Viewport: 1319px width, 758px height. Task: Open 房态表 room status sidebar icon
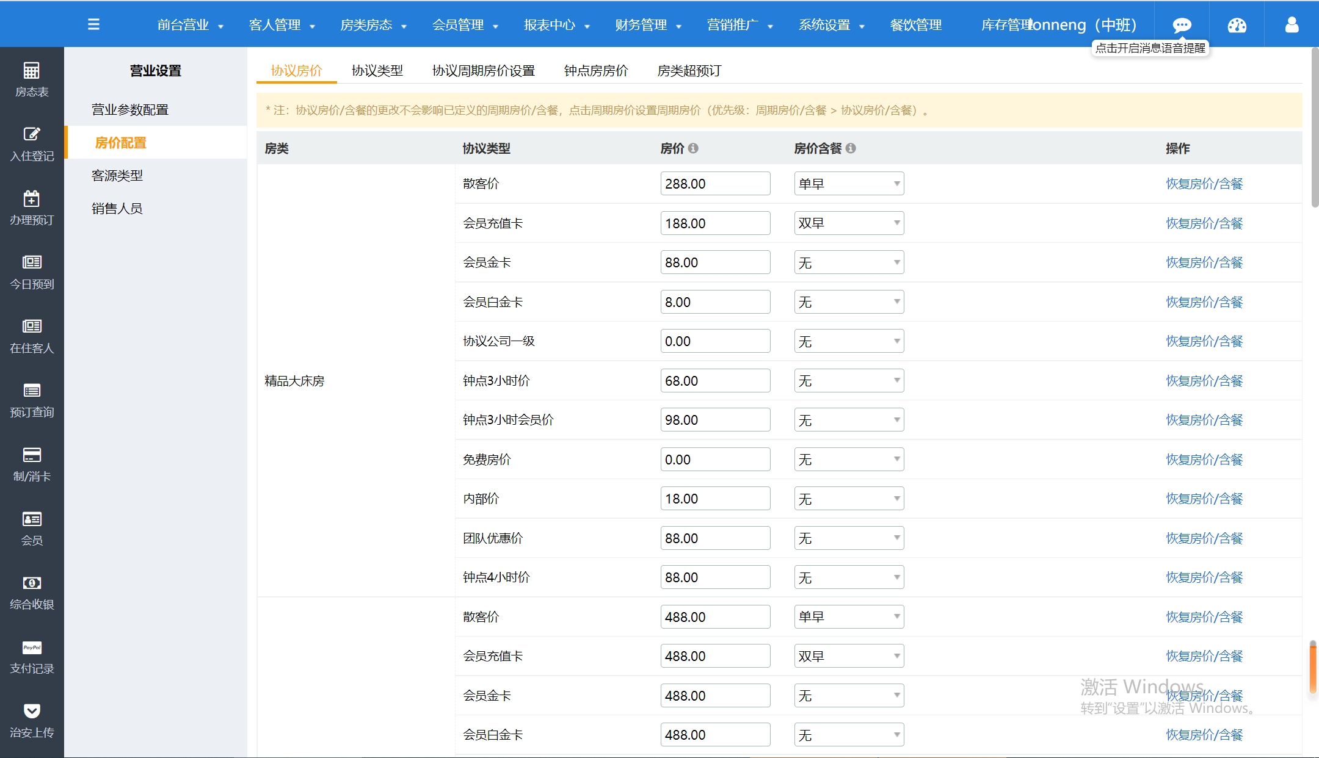tap(32, 79)
